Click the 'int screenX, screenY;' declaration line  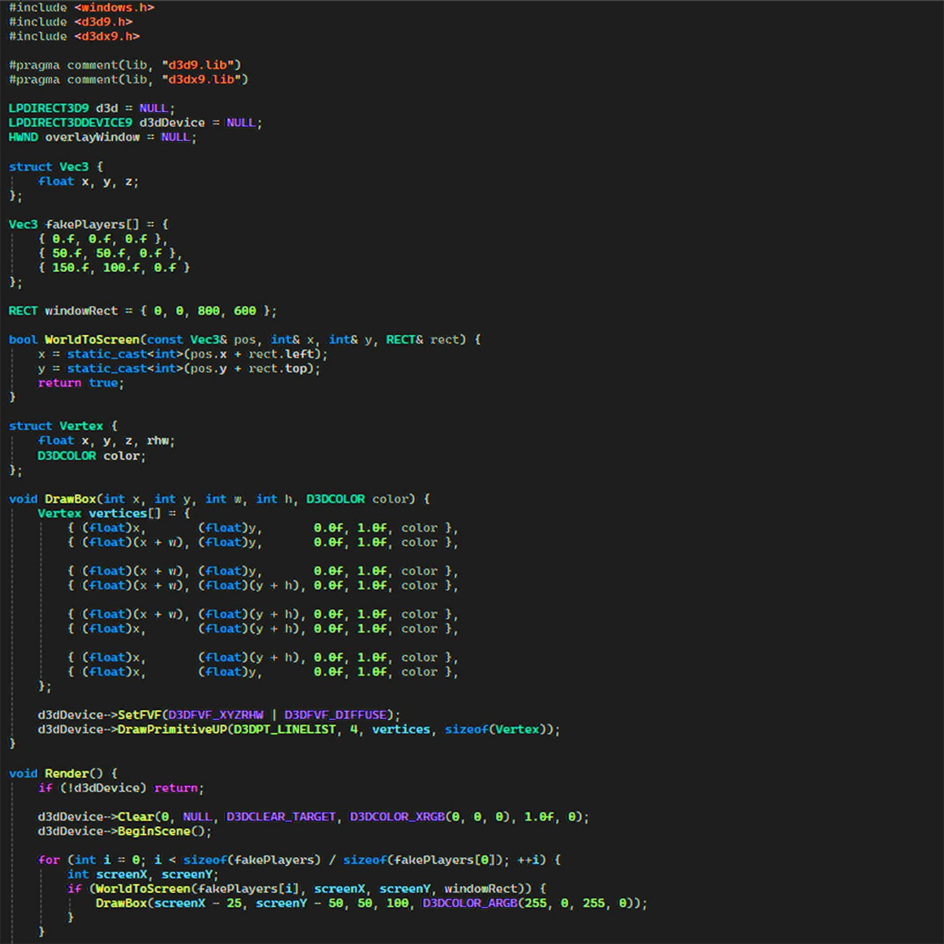143,874
